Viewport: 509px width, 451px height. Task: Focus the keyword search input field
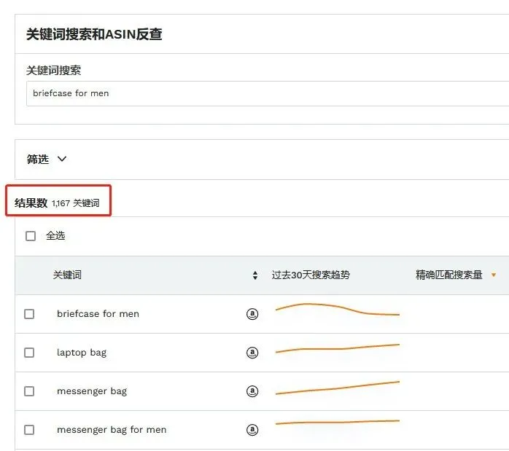click(268, 93)
